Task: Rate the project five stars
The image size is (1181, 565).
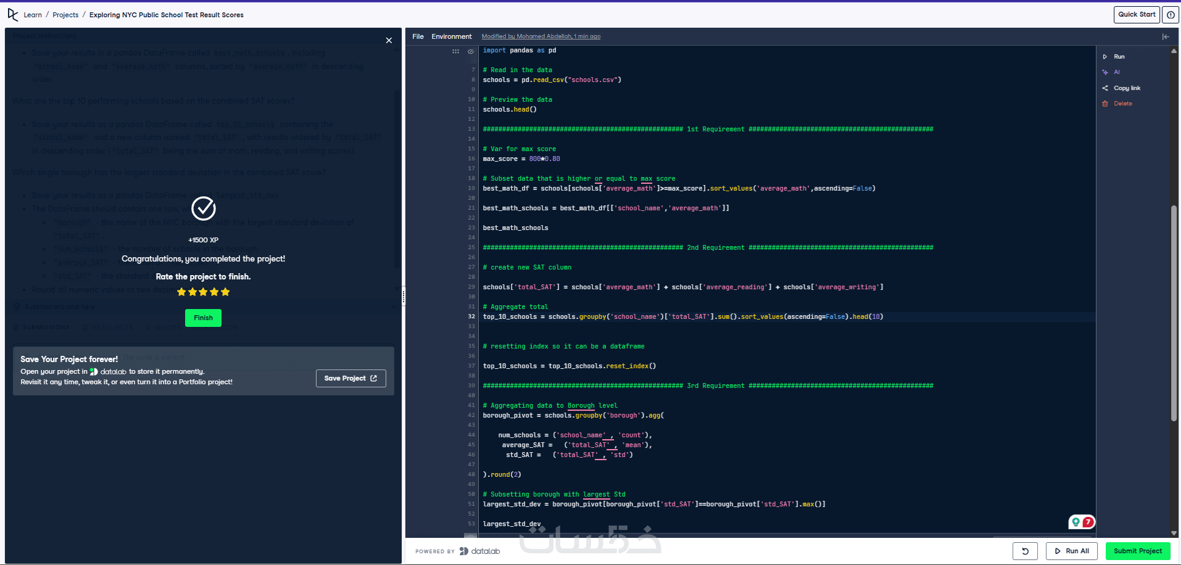Action: 225,292
